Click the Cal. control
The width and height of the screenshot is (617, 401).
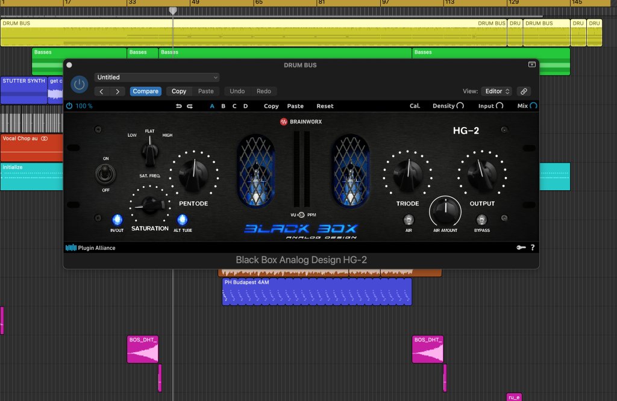(415, 106)
